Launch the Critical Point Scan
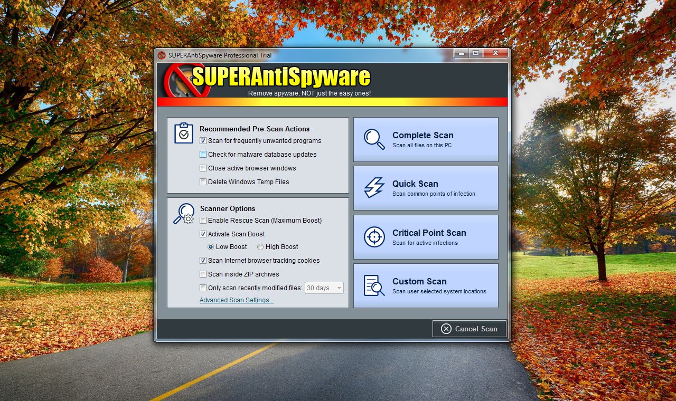This screenshot has height=401, width=676. point(426,237)
